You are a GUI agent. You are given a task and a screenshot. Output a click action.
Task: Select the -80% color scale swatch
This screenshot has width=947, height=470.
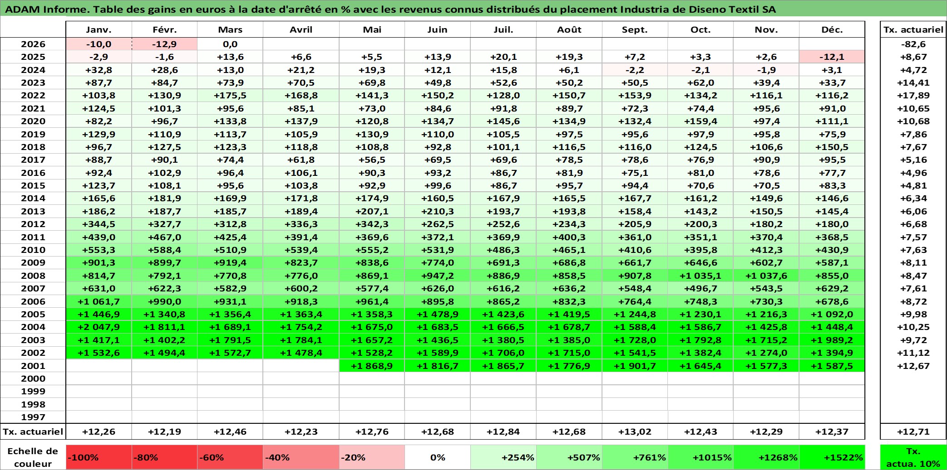point(164,457)
